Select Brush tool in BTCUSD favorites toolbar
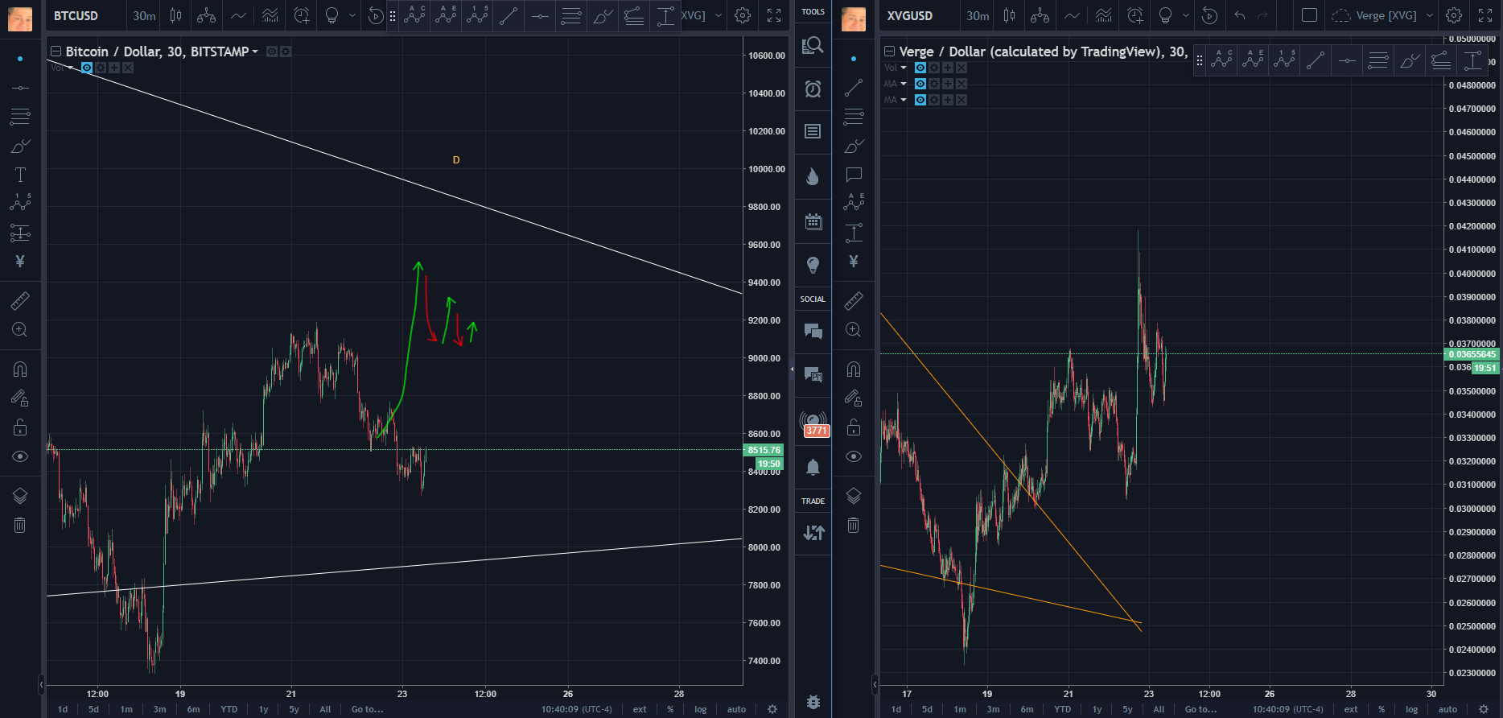 click(603, 15)
